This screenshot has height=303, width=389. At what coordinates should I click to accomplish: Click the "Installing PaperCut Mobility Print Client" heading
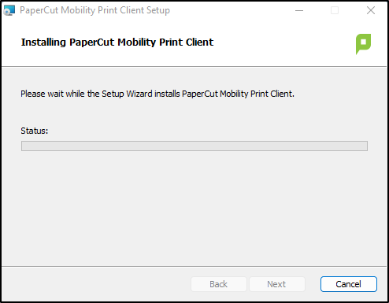point(117,42)
